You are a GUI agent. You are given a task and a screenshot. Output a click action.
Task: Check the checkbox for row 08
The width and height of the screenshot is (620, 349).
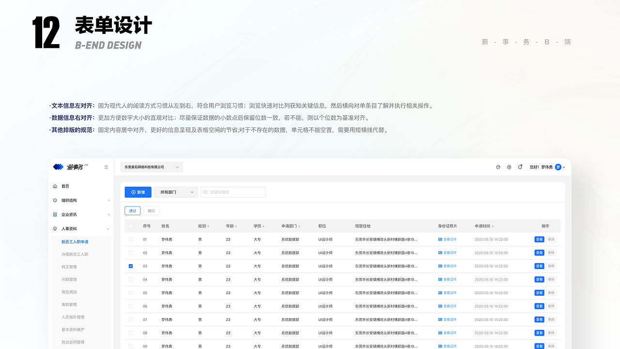[x=131, y=333]
